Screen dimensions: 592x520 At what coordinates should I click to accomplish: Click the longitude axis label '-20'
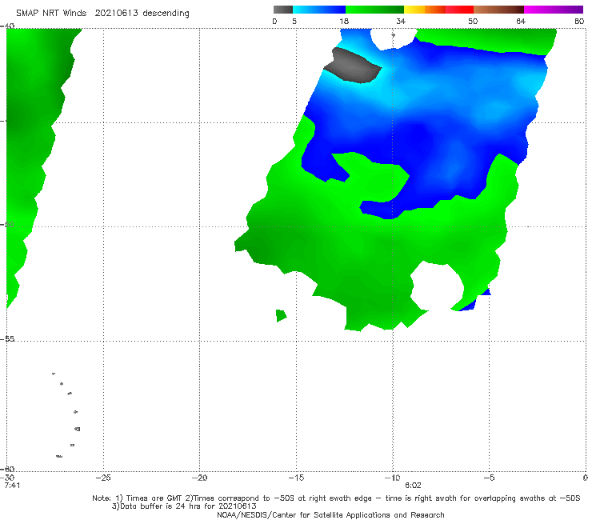199,478
